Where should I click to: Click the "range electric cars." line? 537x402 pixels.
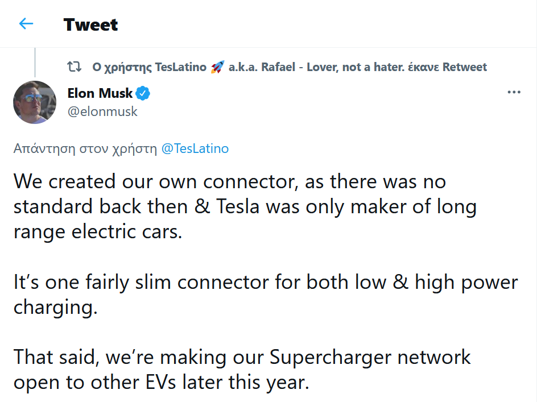98,232
